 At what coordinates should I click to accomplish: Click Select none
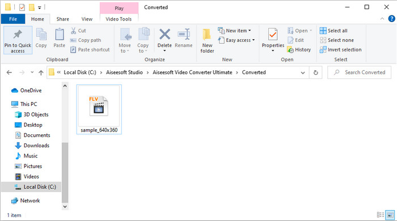(337, 40)
